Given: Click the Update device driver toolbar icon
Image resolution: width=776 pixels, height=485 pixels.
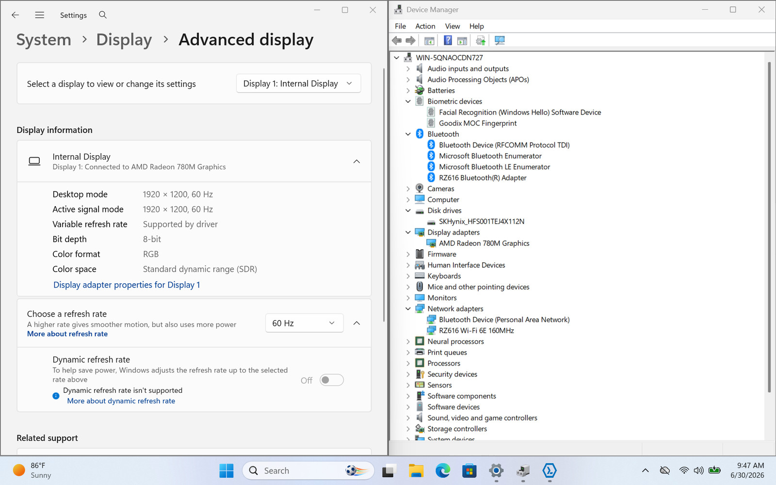Looking at the screenshot, I should pos(481,41).
